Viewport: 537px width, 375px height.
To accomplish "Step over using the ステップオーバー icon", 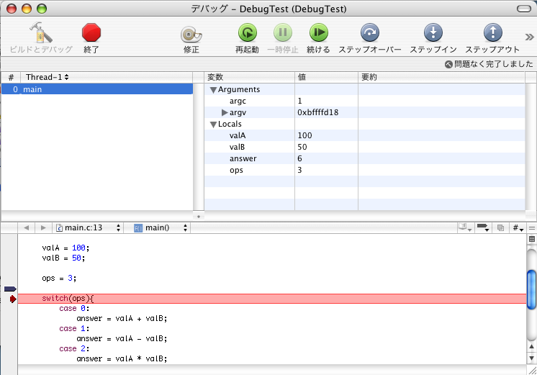I will click(x=369, y=33).
